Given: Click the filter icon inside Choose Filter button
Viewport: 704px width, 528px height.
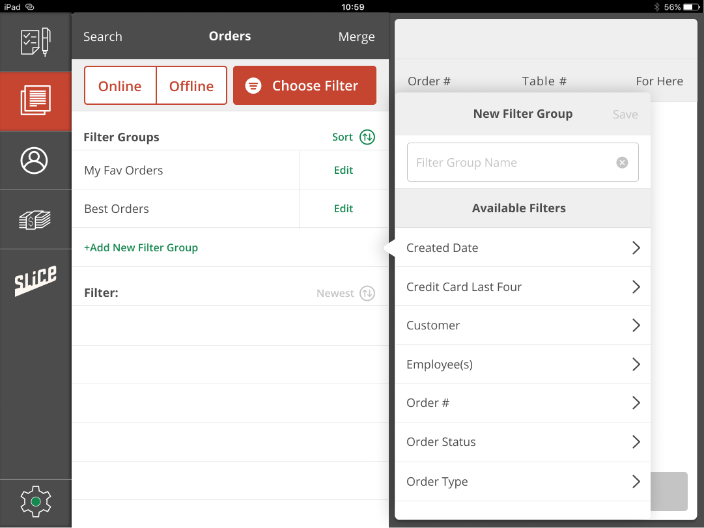Looking at the screenshot, I should pyautogui.click(x=253, y=85).
